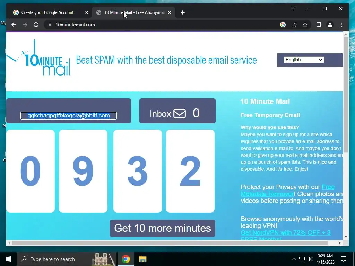Close the 10 Minute Mail tab
This screenshot has width=355, height=266.
coord(169,12)
